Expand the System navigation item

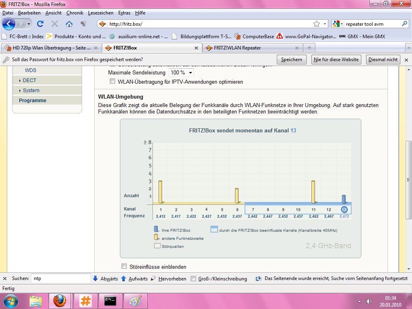[31, 91]
